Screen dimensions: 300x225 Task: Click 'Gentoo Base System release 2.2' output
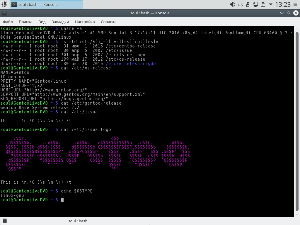tap(40, 108)
